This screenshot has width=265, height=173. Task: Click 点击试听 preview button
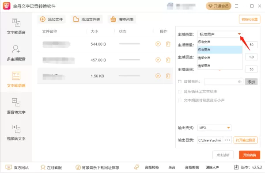(x=223, y=155)
